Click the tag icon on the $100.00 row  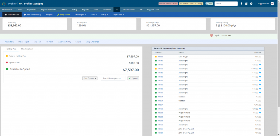260,69
